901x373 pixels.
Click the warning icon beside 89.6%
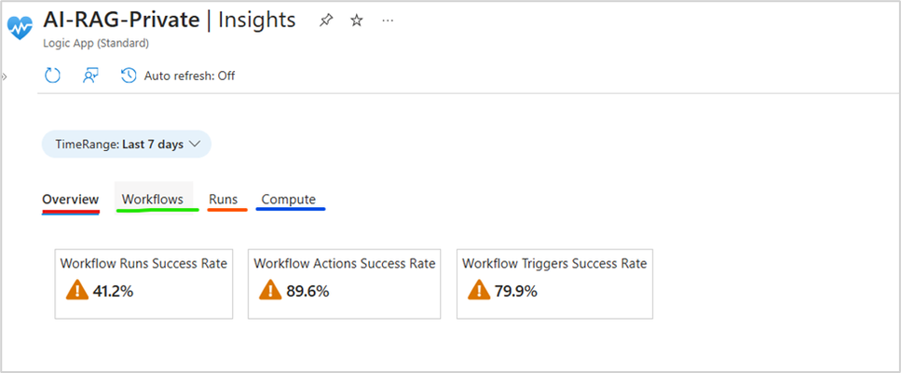click(270, 290)
